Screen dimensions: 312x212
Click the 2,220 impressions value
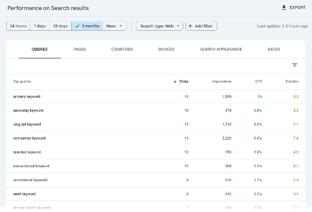pyautogui.click(x=227, y=138)
